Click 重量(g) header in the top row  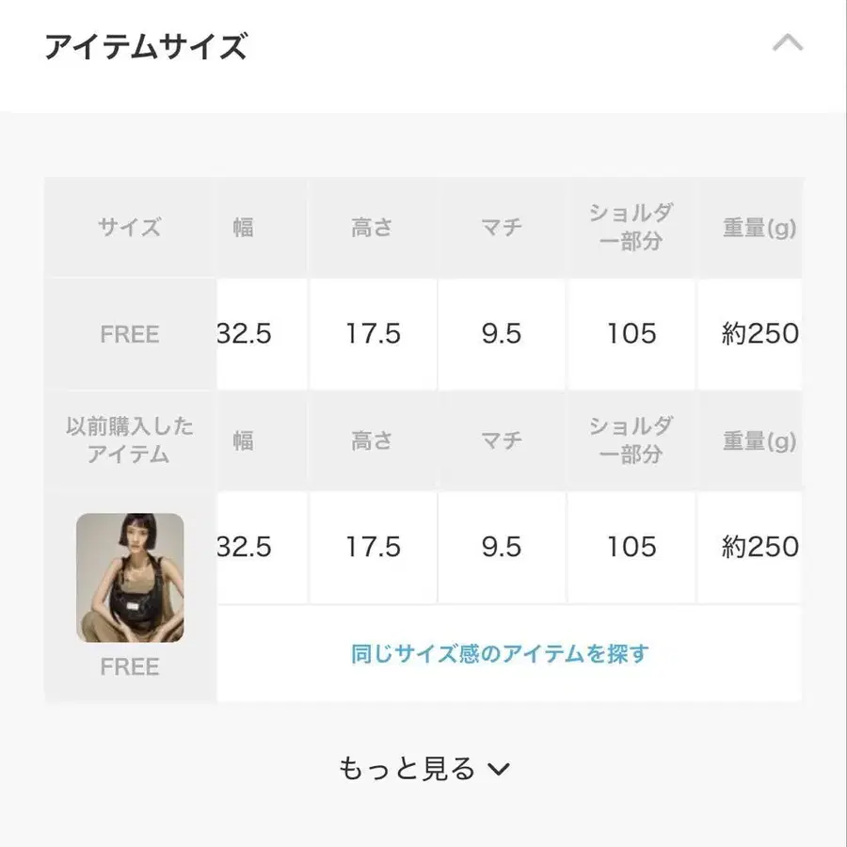759,228
